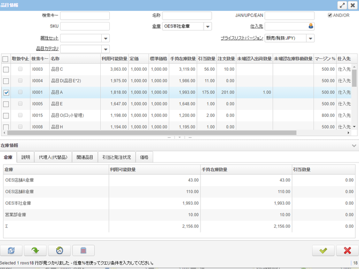
Task: Open the 価格 tab
Action: click(x=144, y=157)
